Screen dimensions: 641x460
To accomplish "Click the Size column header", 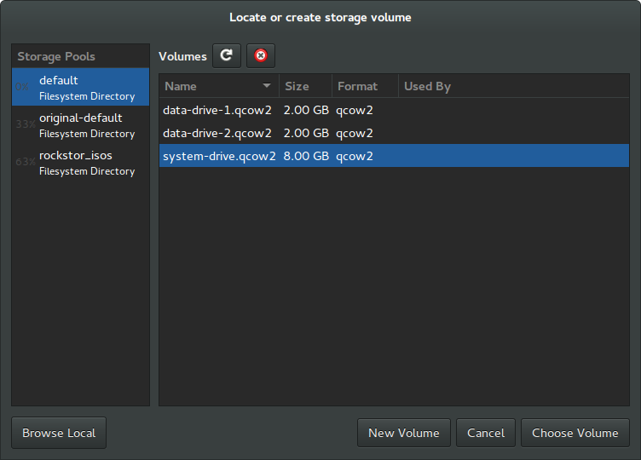I will (305, 86).
